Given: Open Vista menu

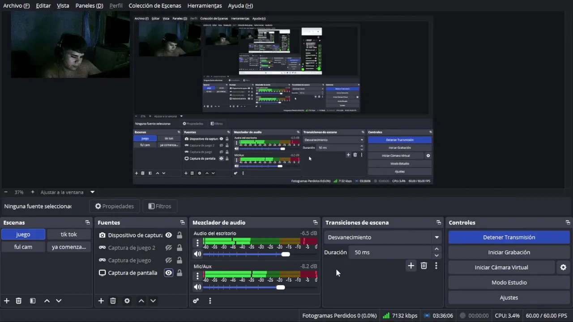Looking at the screenshot, I should tap(63, 5).
